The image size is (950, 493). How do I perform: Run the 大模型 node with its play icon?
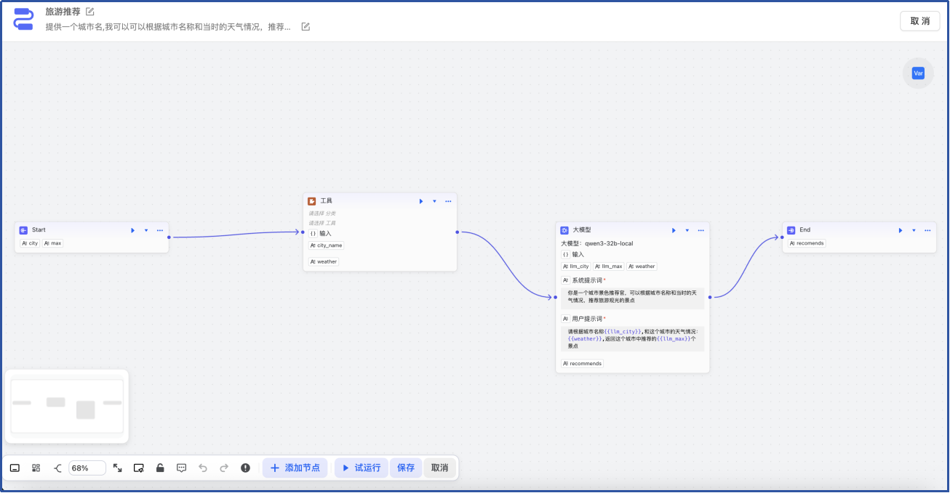[674, 230]
